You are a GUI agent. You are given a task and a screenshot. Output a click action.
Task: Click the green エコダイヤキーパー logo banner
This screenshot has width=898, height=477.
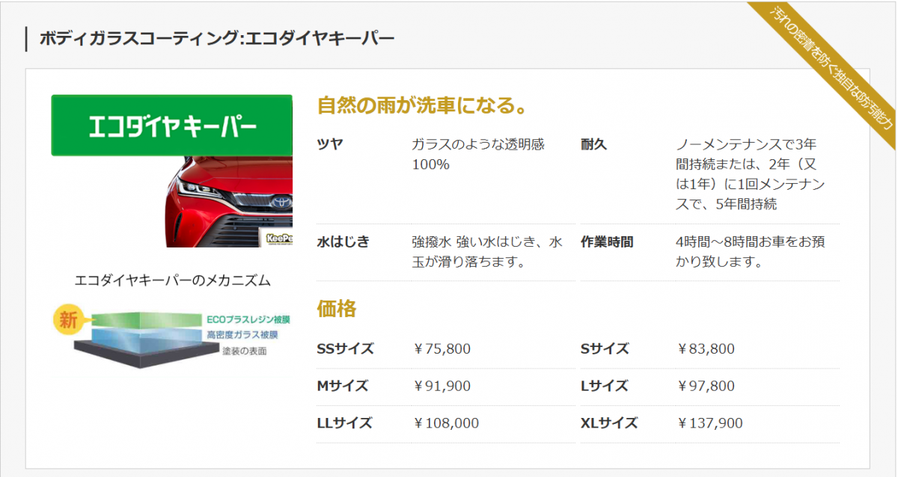pyautogui.click(x=171, y=126)
